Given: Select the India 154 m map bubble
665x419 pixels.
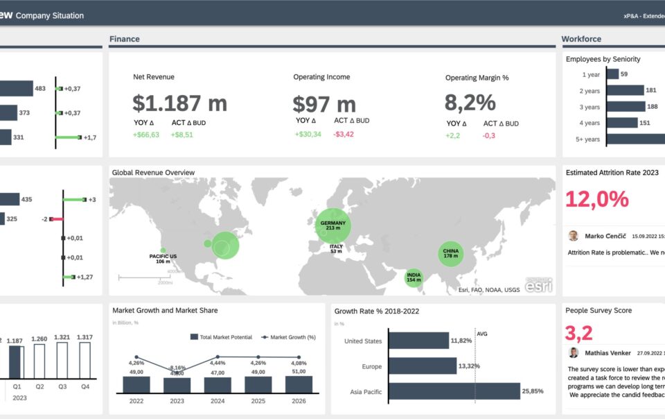Looking at the screenshot, I should (414, 277).
